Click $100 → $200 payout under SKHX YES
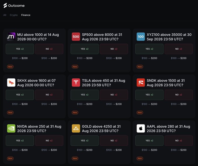 pos(20,104)
